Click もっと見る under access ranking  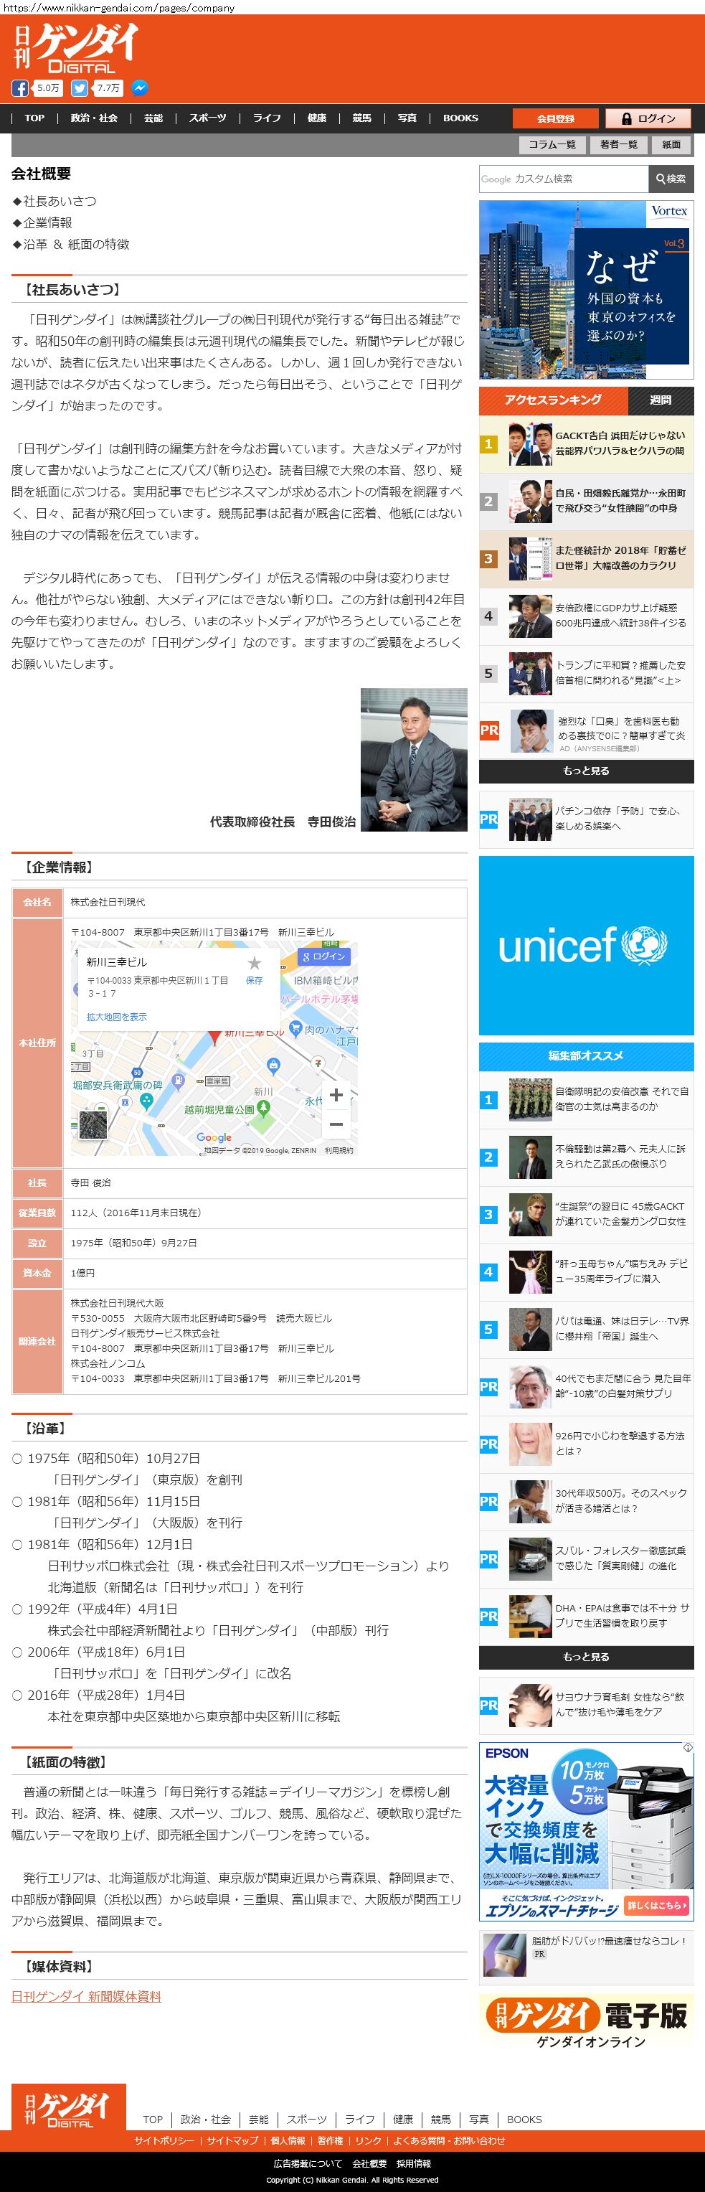click(586, 771)
